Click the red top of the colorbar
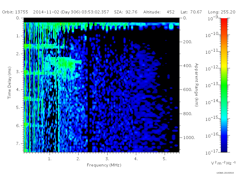 coord(224,21)
